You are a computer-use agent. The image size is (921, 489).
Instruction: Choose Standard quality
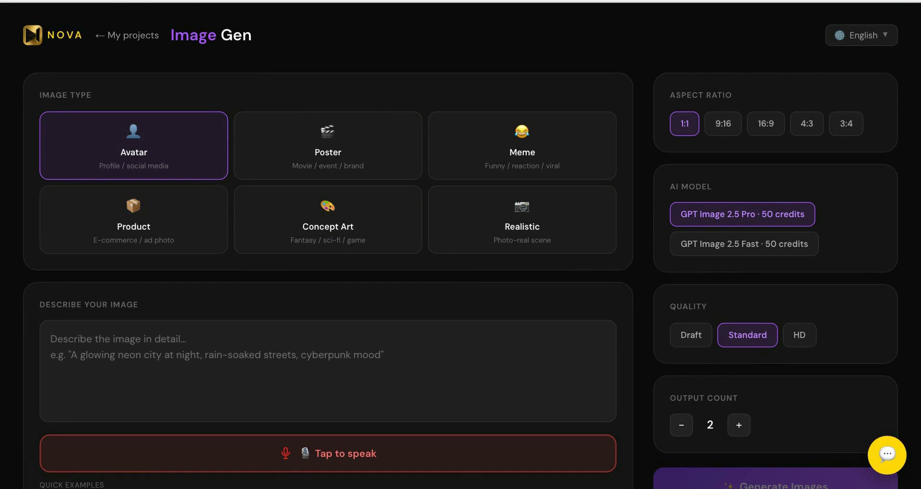[747, 335]
